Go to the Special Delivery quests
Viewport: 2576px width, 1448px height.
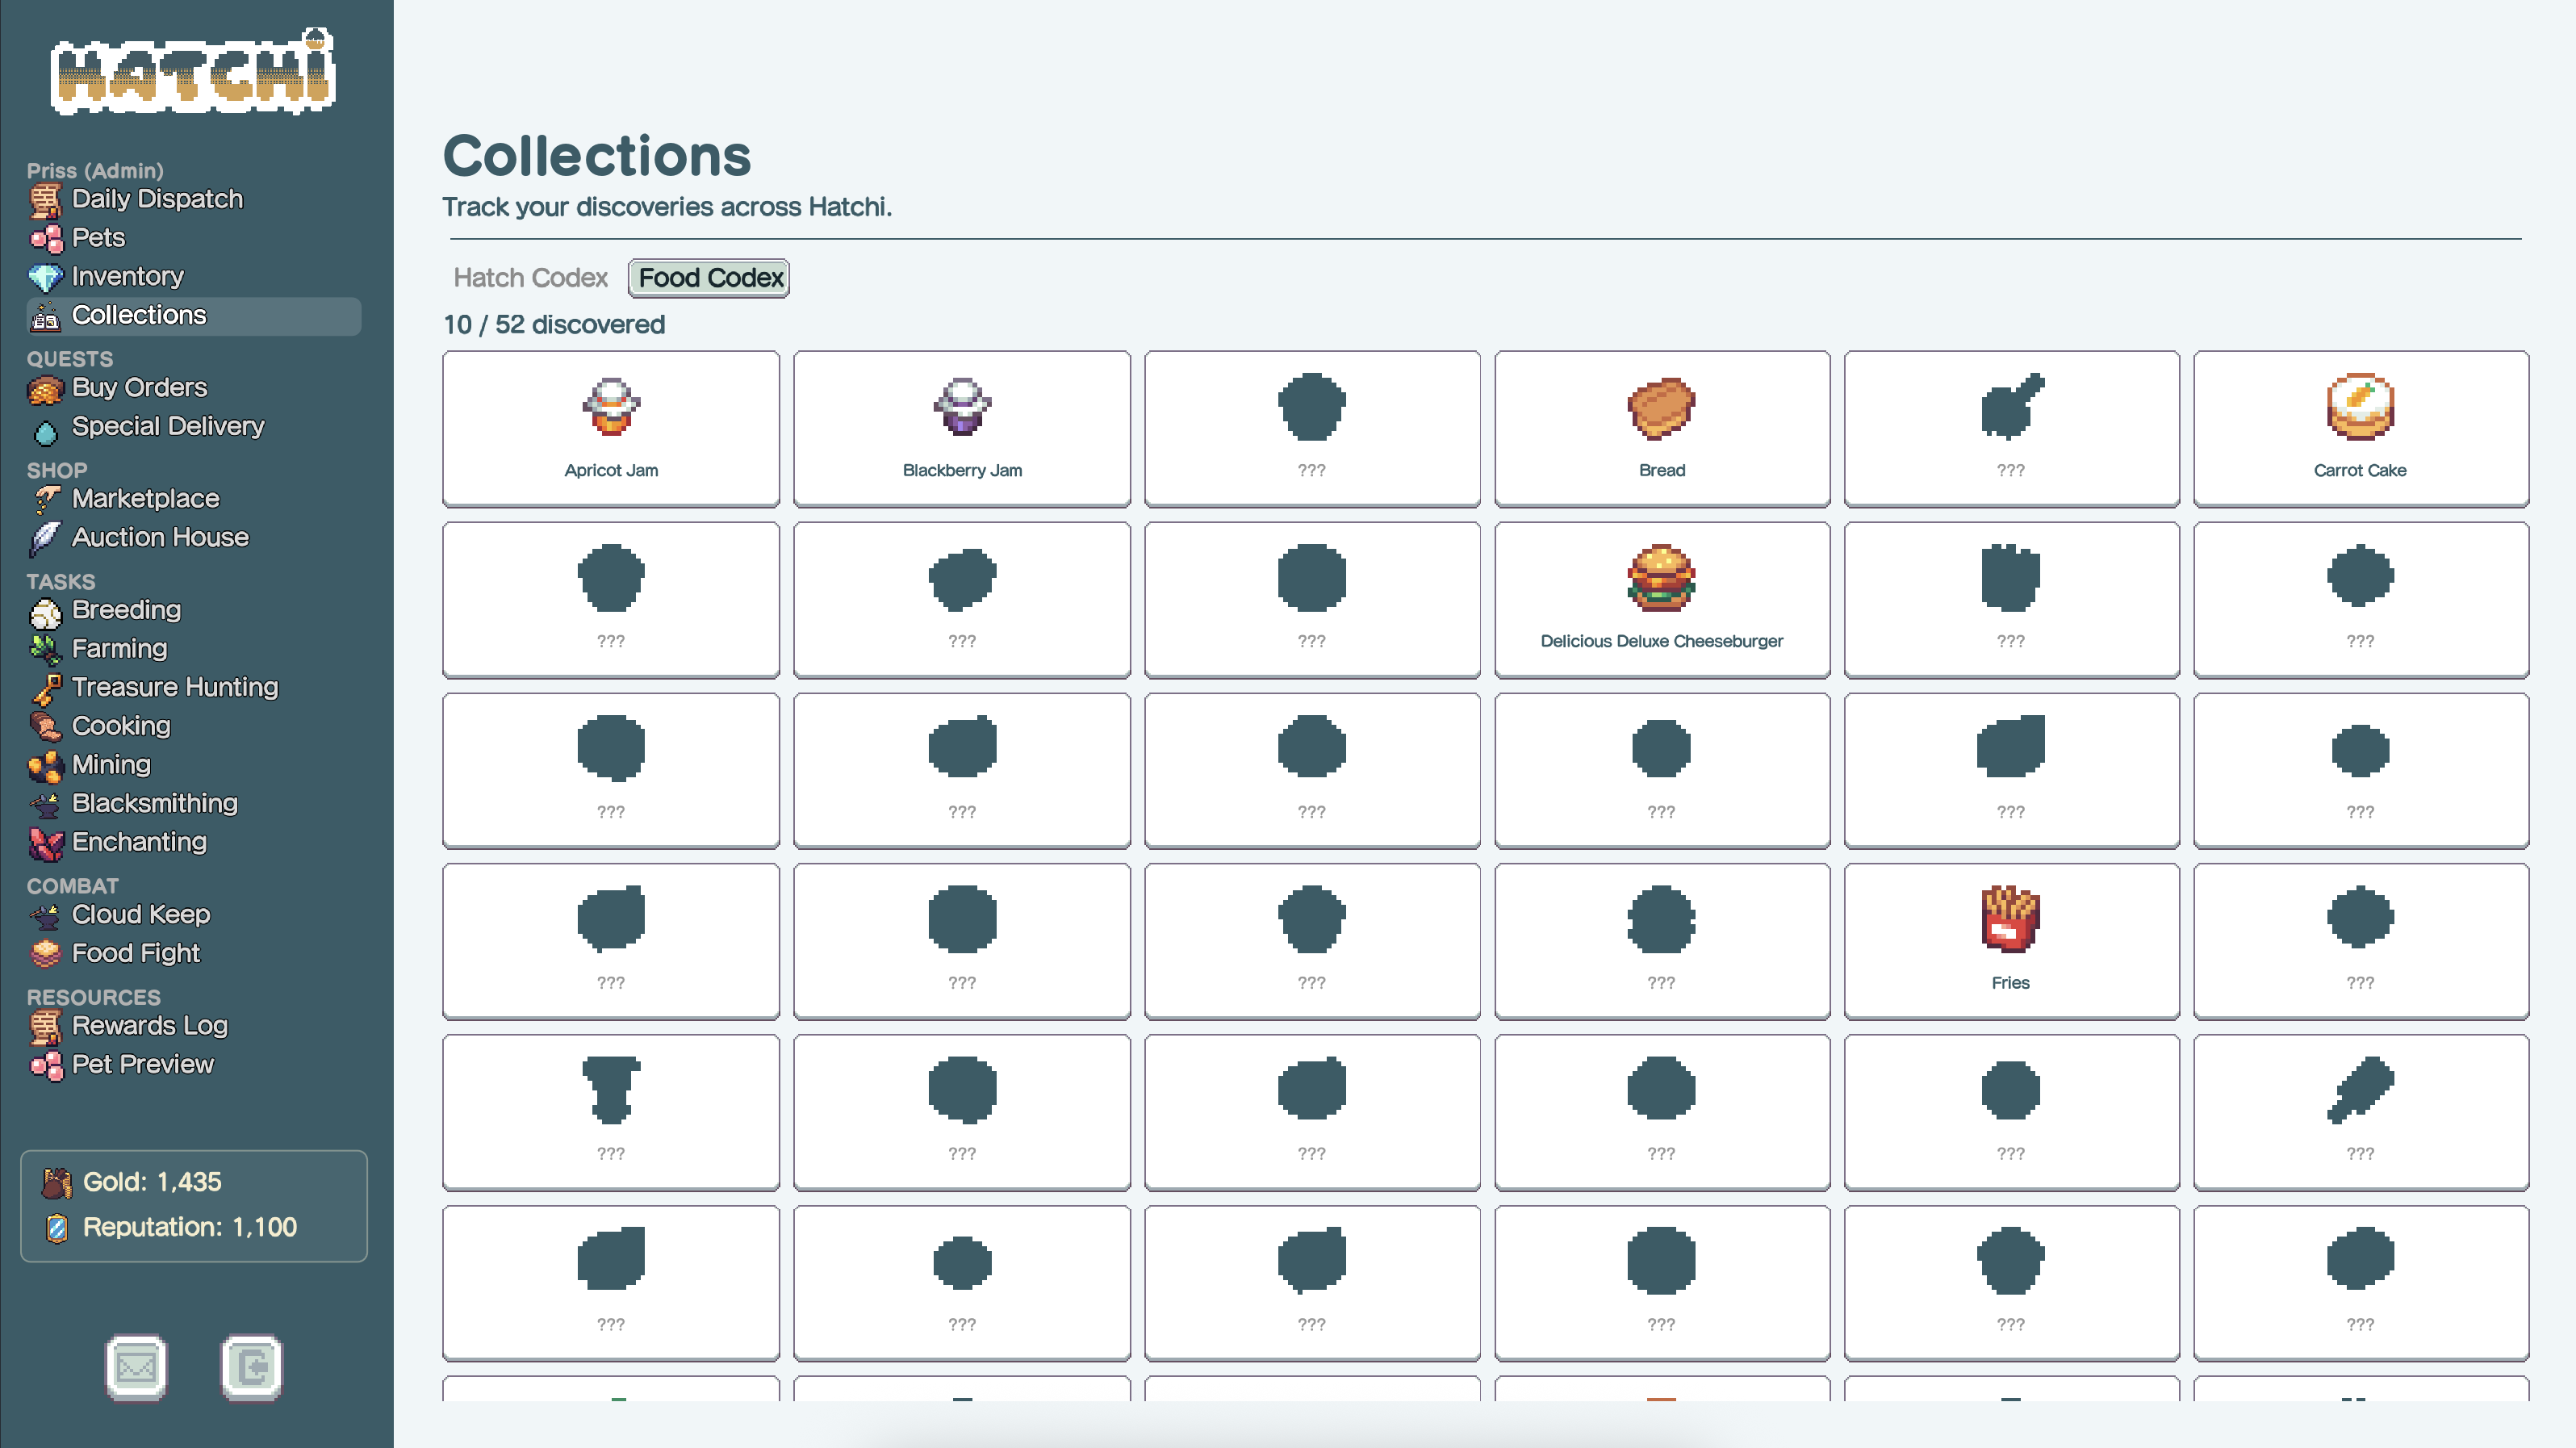click(x=168, y=426)
